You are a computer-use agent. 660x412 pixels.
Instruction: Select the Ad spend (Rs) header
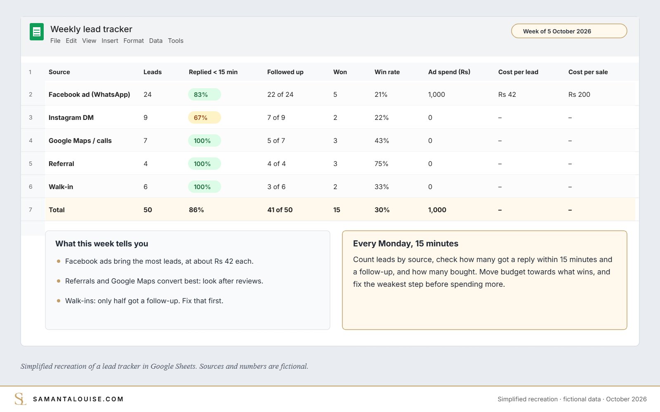[x=449, y=72]
